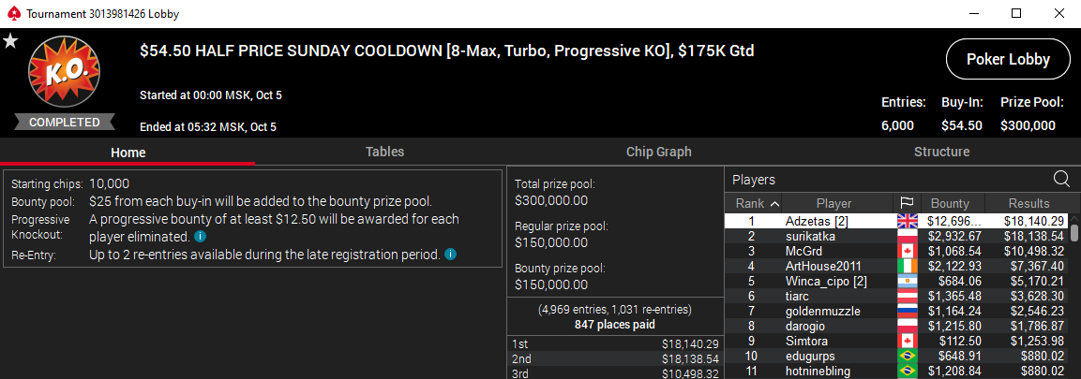Screen dimensions: 1081x379
Task: Click the flag column header icon
Action: point(907,203)
